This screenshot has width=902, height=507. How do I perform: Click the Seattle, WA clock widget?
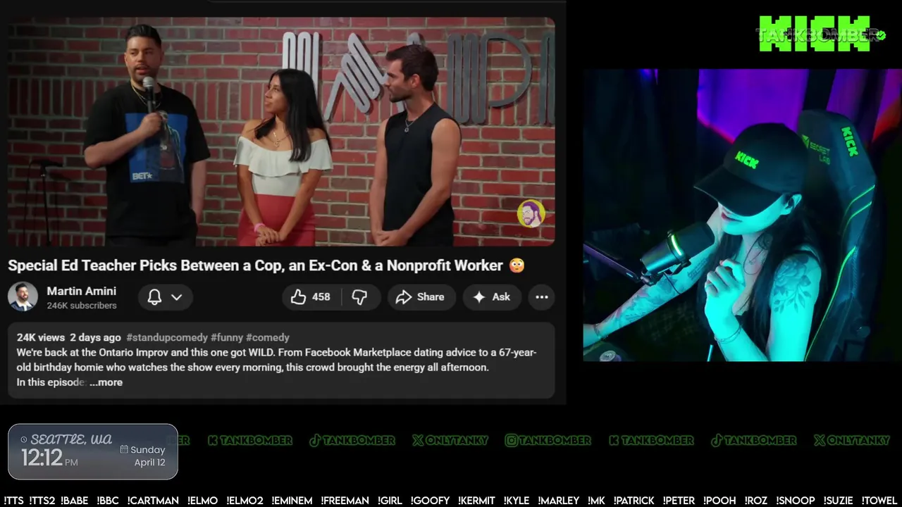pyautogui.click(x=93, y=451)
